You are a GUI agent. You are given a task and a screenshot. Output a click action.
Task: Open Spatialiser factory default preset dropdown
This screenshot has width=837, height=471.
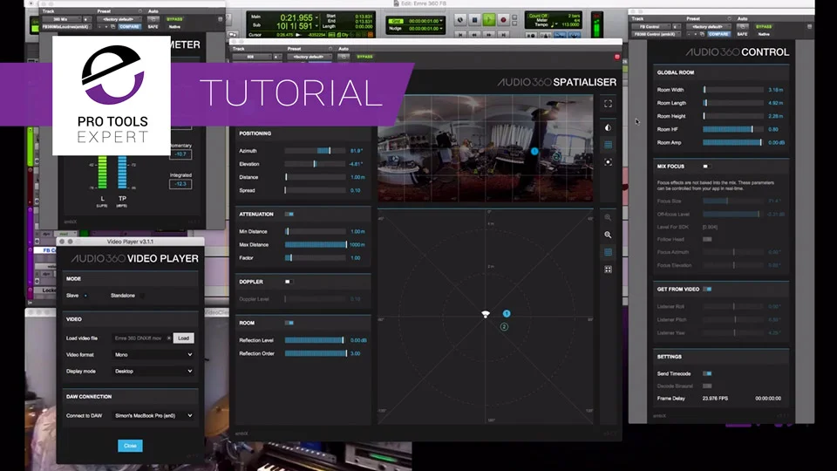(309, 57)
